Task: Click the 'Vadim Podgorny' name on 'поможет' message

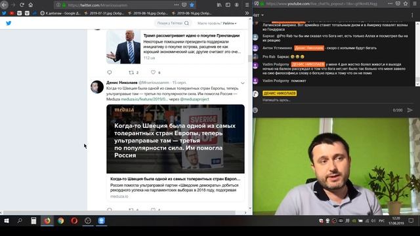Action: [x=276, y=81]
